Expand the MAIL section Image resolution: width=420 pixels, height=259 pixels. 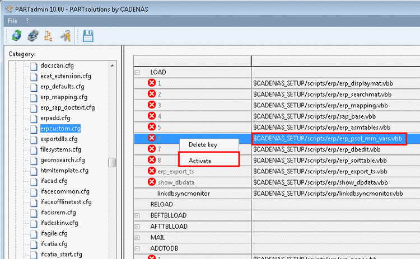[x=137, y=238]
